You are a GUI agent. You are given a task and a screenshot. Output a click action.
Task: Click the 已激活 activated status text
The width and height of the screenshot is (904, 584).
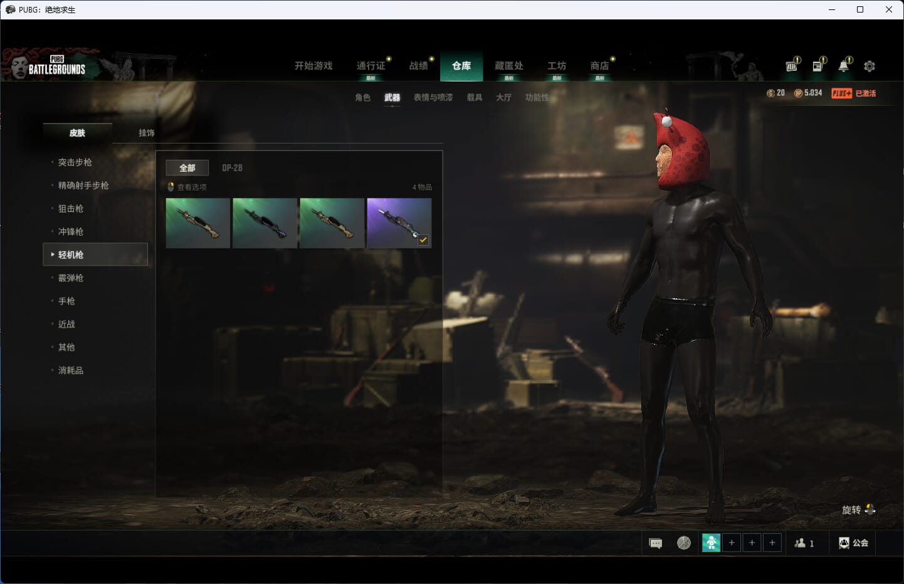(x=866, y=93)
